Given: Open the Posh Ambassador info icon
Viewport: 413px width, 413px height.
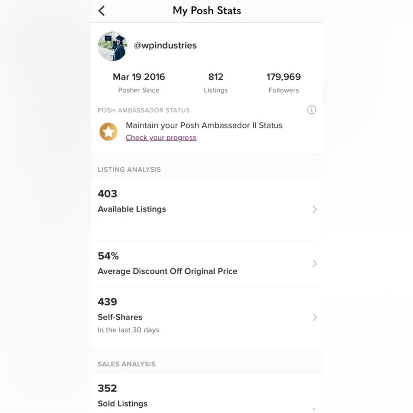Looking at the screenshot, I should [x=312, y=110].
